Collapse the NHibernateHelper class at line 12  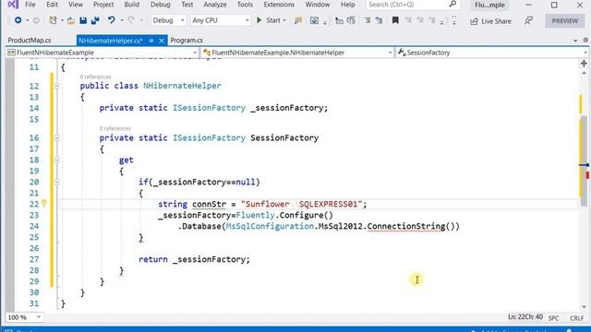[x=56, y=86]
